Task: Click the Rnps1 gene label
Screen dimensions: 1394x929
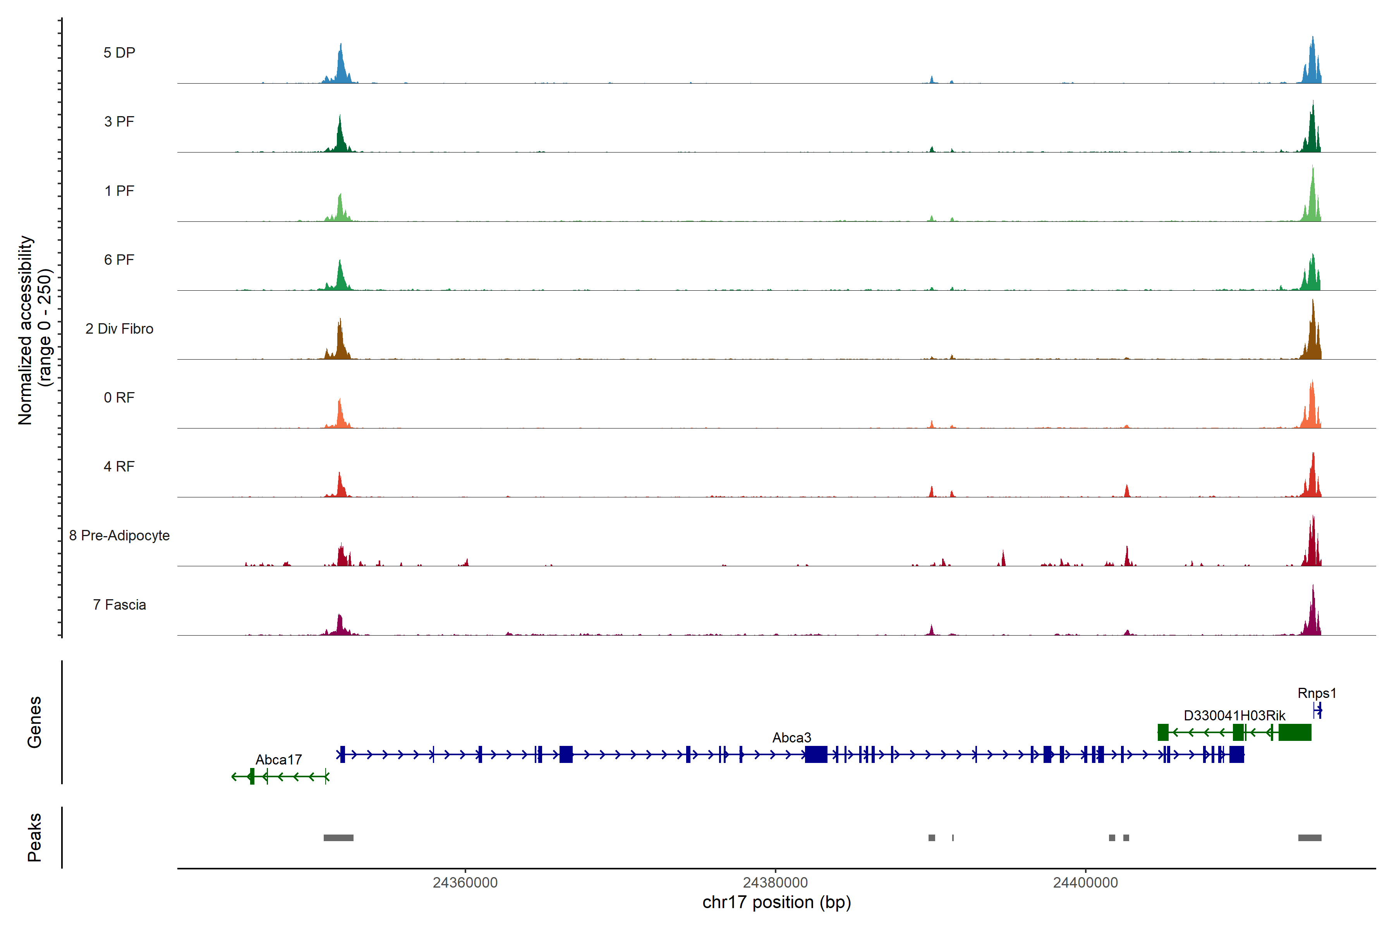Action: 1317,693
